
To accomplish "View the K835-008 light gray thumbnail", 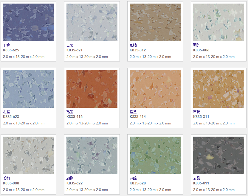I will (29, 155).
